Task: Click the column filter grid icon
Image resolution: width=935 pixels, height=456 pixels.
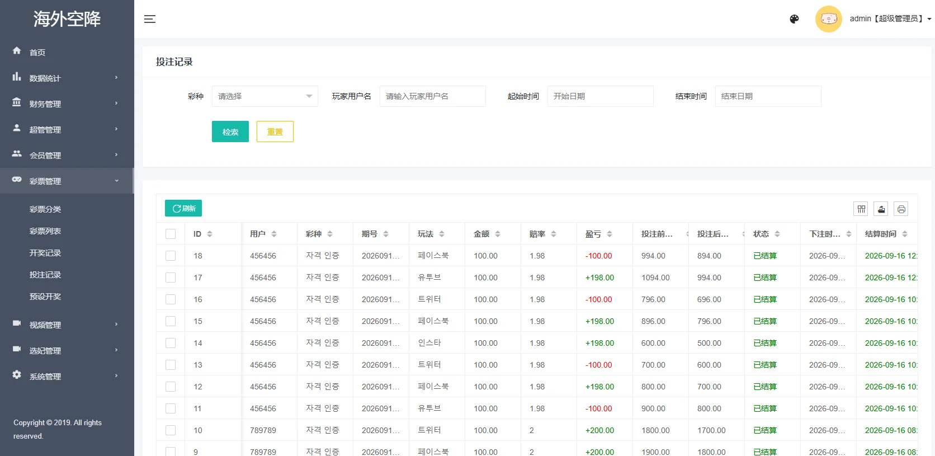Action: (x=861, y=209)
